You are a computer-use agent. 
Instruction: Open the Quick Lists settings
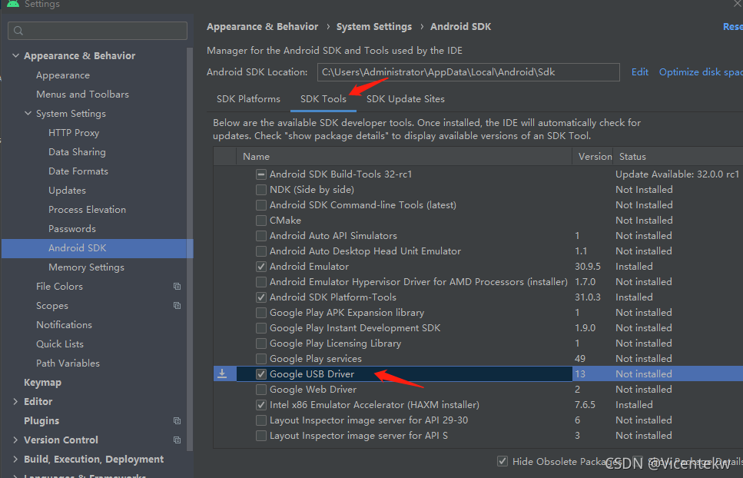60,344
